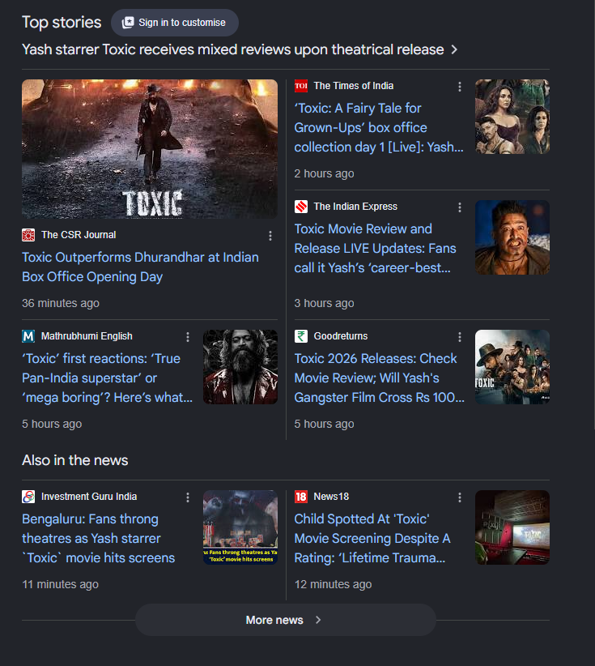This screenshot has width=595, height=666.
Task: Click the '36 minutes ago' timestamp
Action: click(x=61, y=303)
